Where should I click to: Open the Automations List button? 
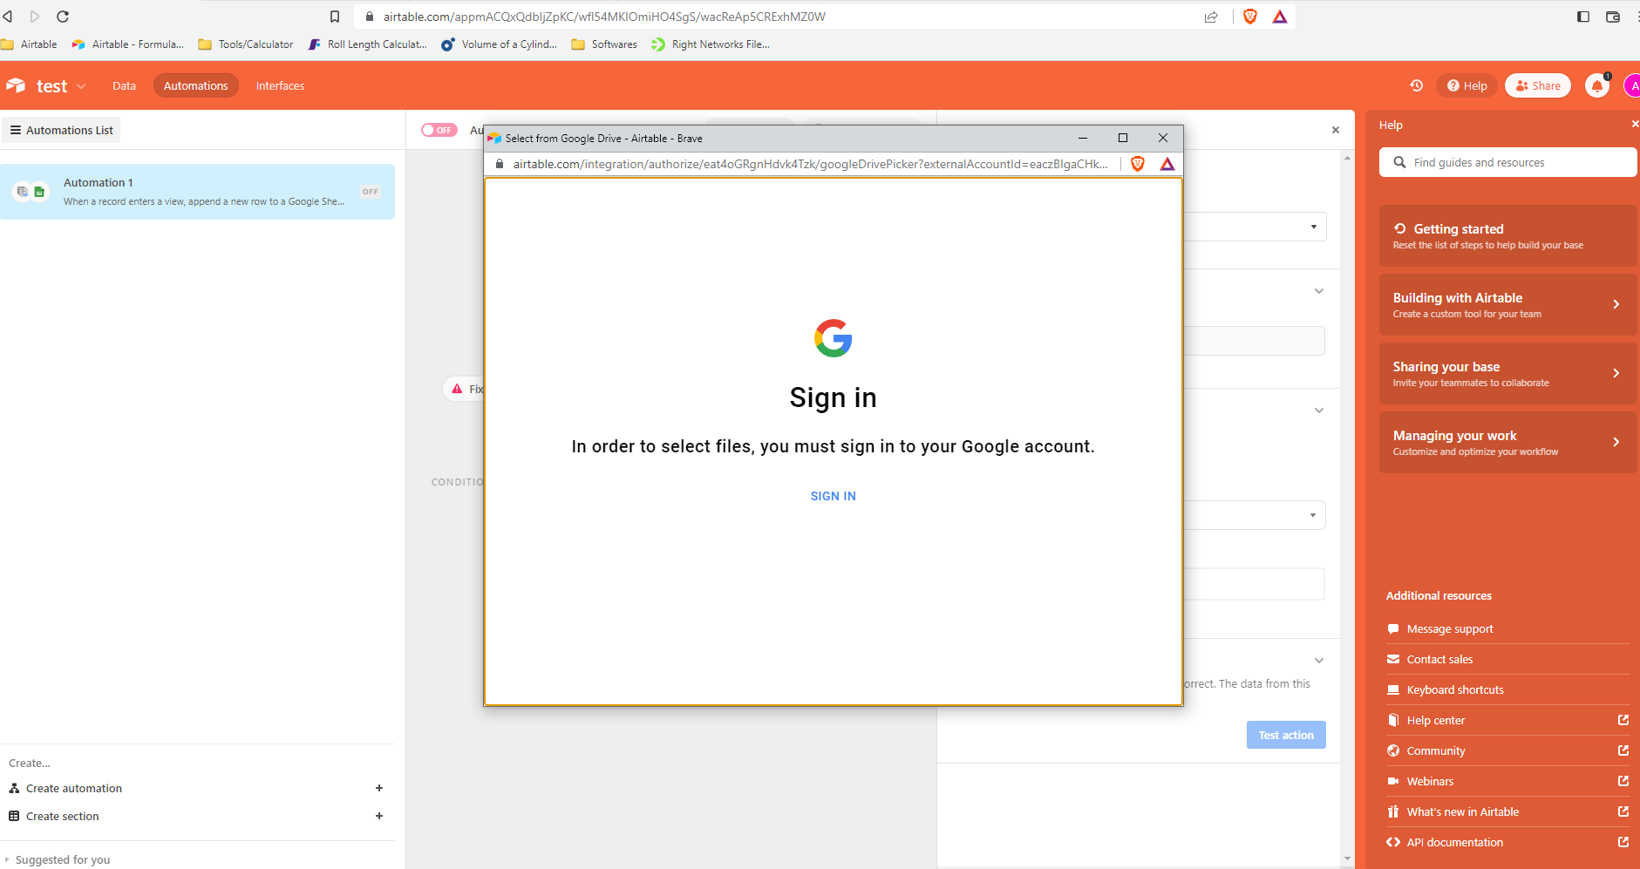click(61, 130)
